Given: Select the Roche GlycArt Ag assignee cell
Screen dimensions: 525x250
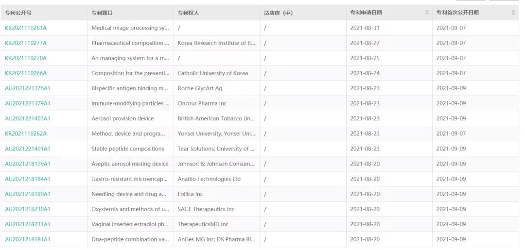Looking at the screenshot, I should point(200,88).
